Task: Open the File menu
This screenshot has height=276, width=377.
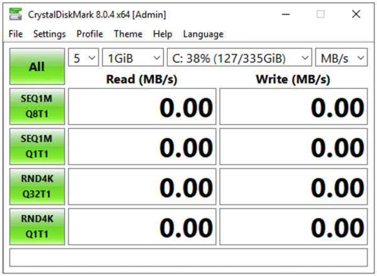Action: point(16,34)
